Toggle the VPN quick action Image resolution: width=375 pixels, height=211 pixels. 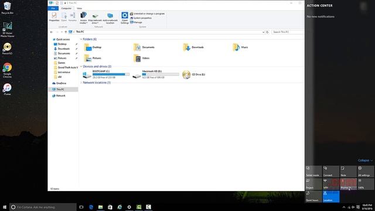(331, 184)
